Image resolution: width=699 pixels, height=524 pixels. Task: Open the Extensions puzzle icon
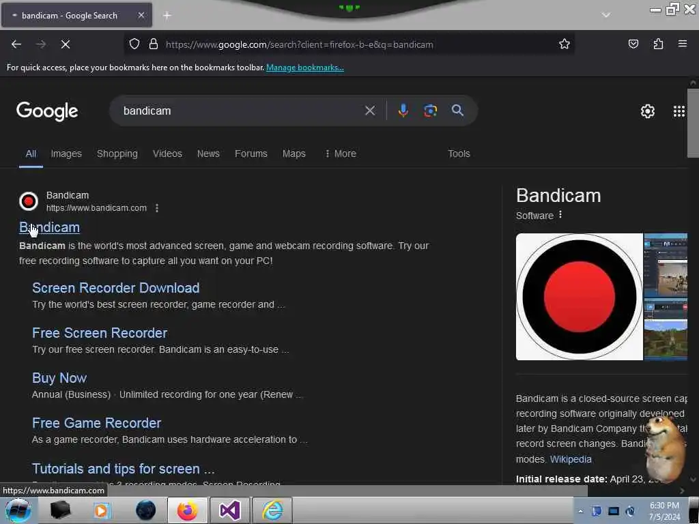[x=658, y=44]
